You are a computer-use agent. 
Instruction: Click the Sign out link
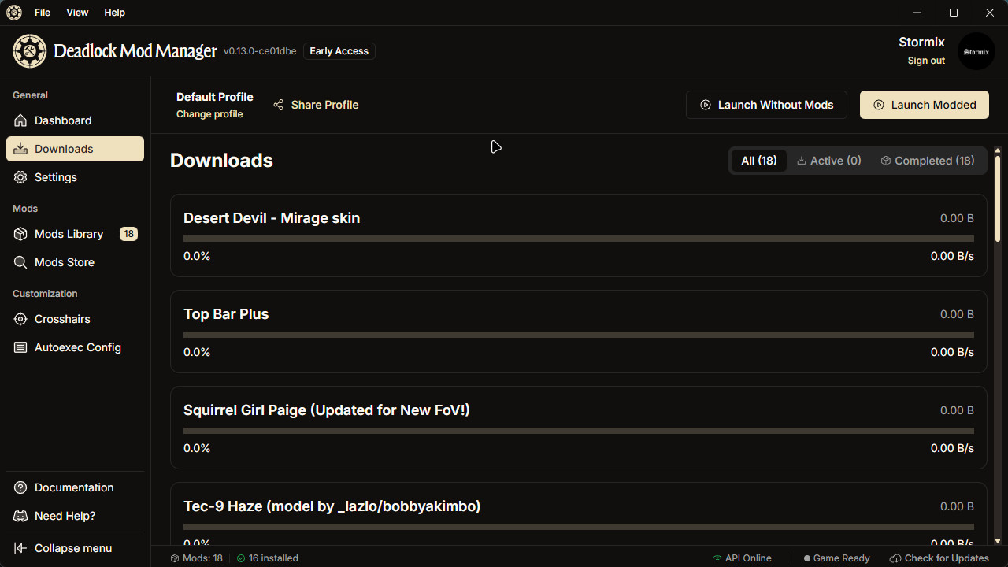coord(925,60)
